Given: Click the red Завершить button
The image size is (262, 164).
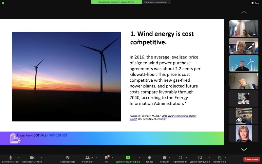Looking at the screenshot, I should pyautogui.click(x=251, y=159).
